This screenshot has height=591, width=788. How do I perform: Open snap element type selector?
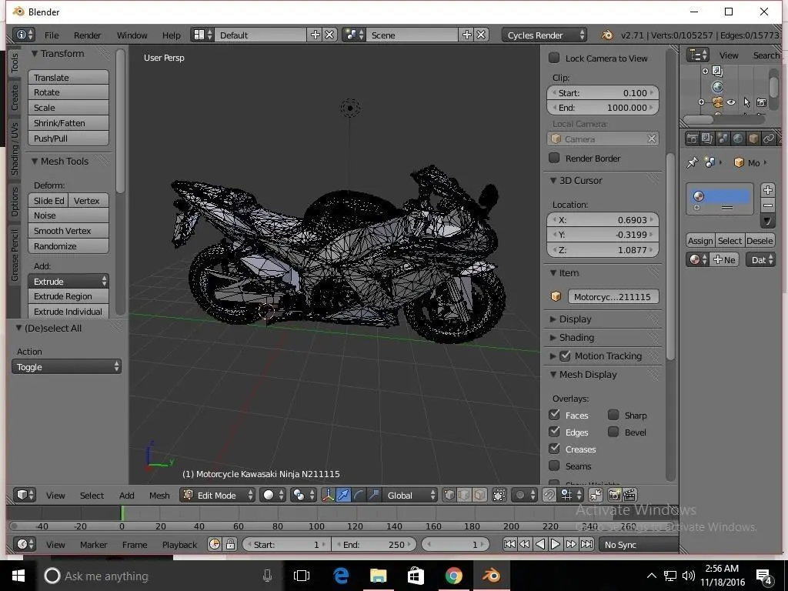point(571,495)
